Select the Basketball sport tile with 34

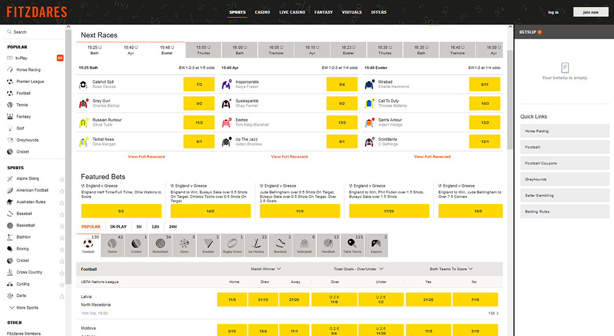click(160, 245)
